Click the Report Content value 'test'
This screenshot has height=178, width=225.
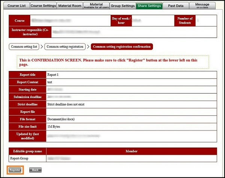coord(49,82)
